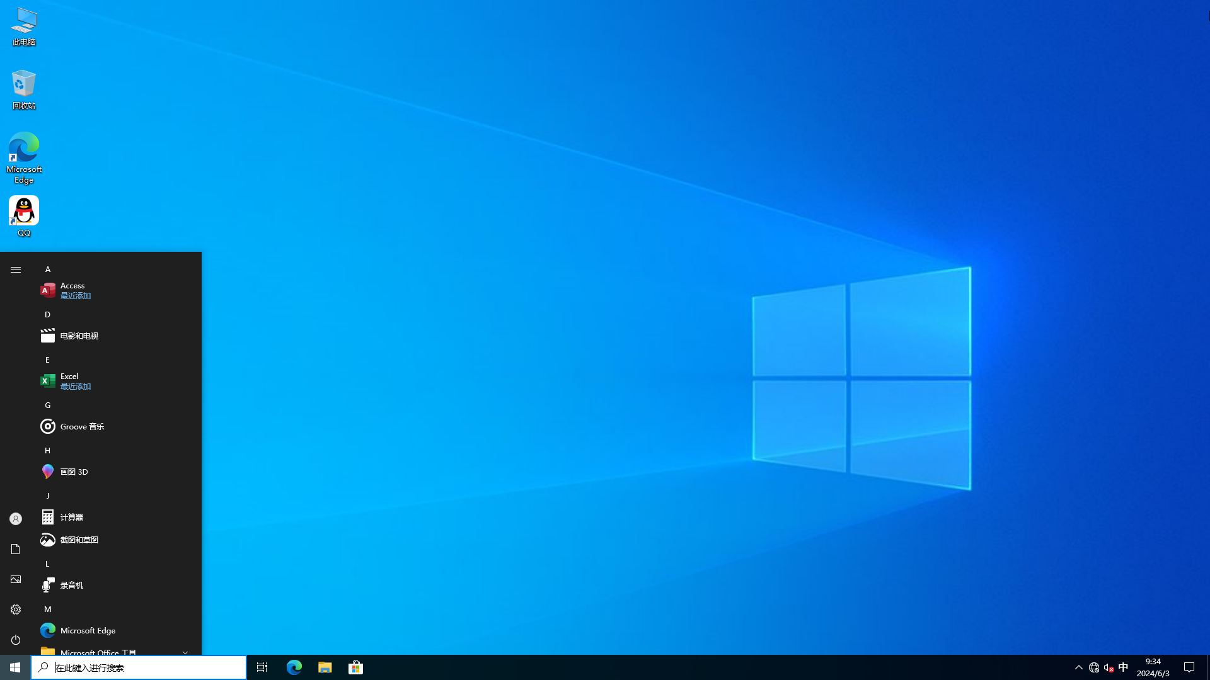Expand the Start menu navigation pane
Screen dimensions: 1210x680
pyautogui.click(x=16, y=269)
